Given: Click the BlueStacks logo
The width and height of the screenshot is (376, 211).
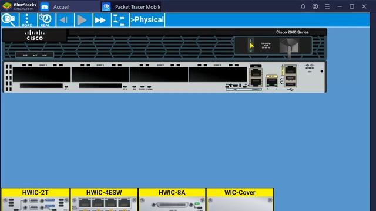Looking at the screenshot, I should (6, 6).
